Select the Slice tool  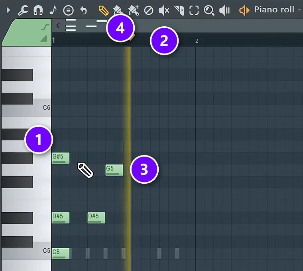click(179, 10)
